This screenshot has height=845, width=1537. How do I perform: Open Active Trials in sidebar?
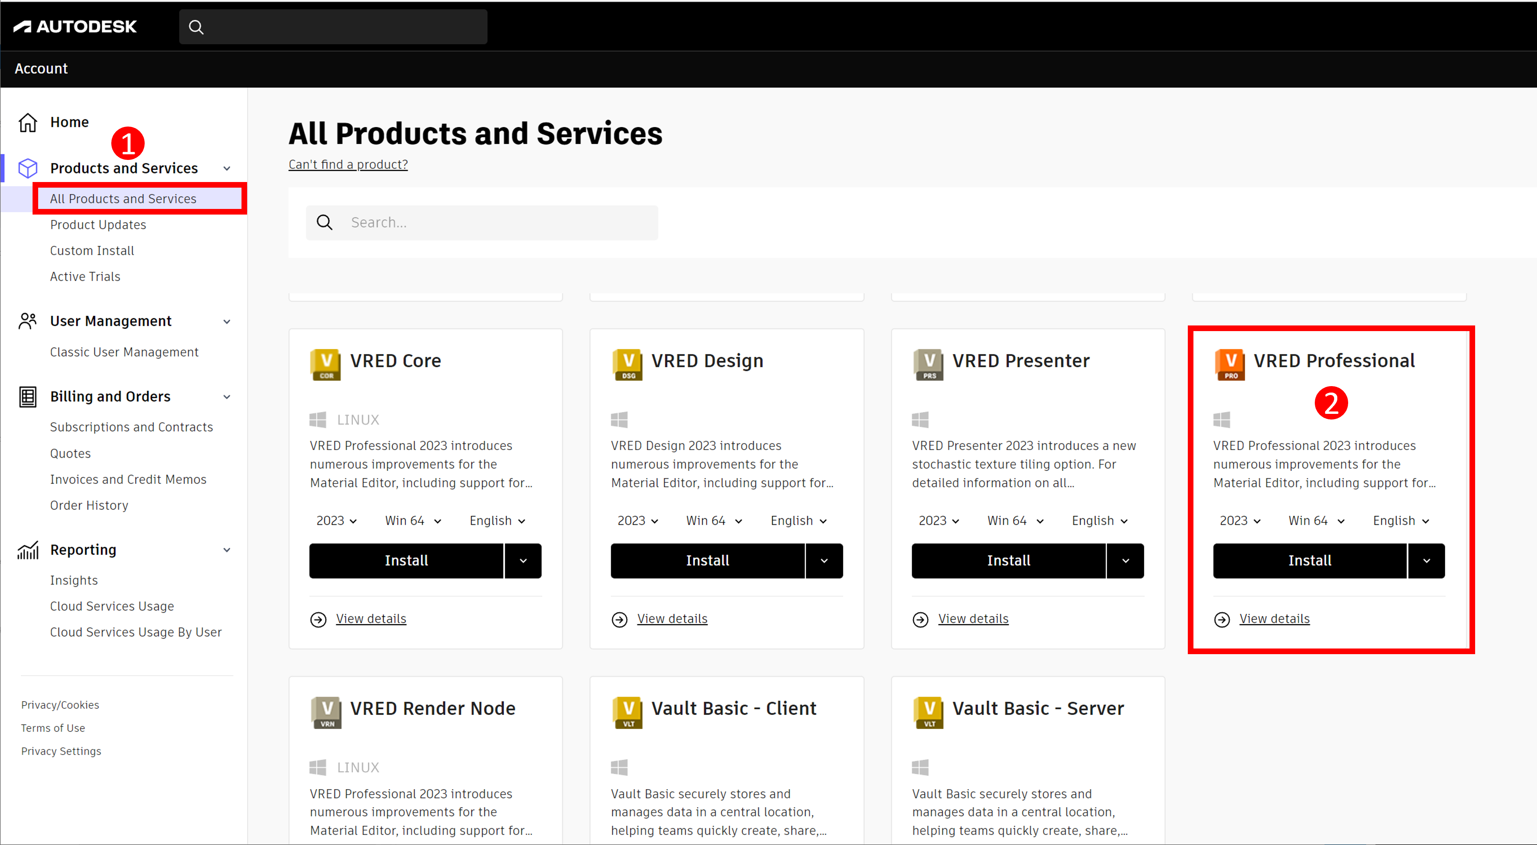pos(85,276)
